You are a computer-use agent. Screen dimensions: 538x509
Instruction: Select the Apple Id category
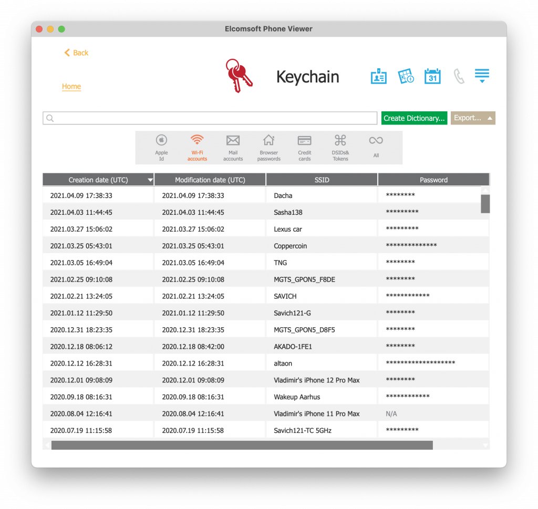(x=161, y=148)
